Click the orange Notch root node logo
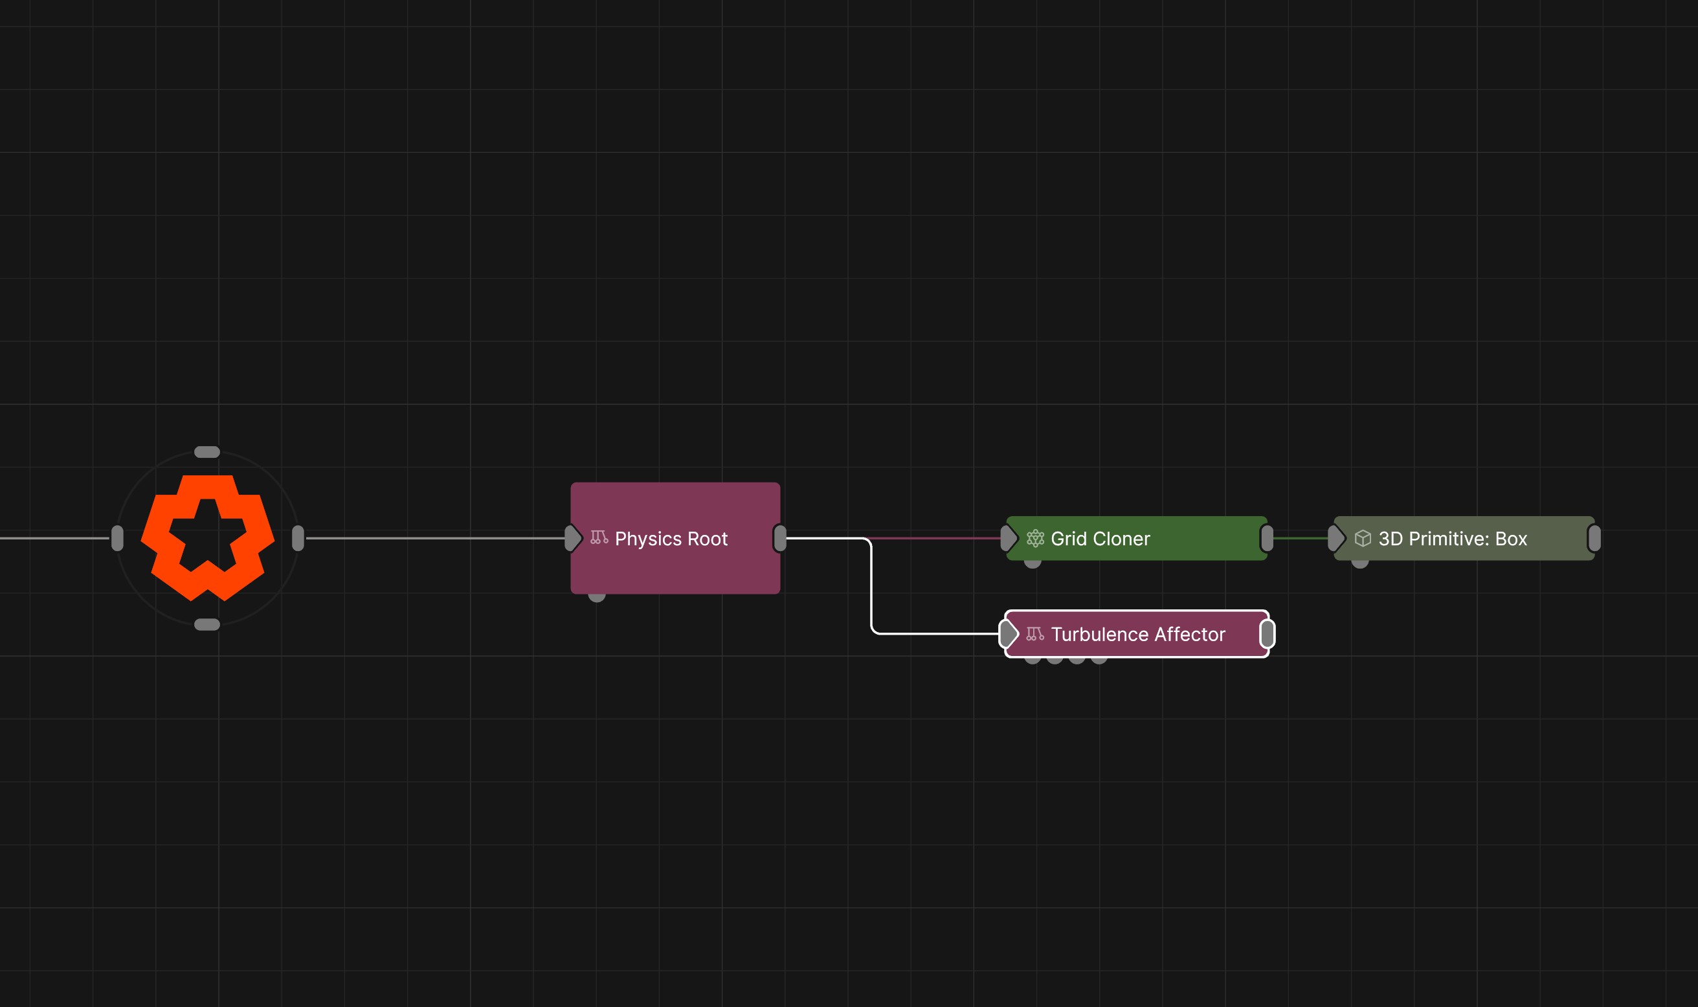Image resolution: width=1698 pixels, height=1007 pixels. coord(208,538)
